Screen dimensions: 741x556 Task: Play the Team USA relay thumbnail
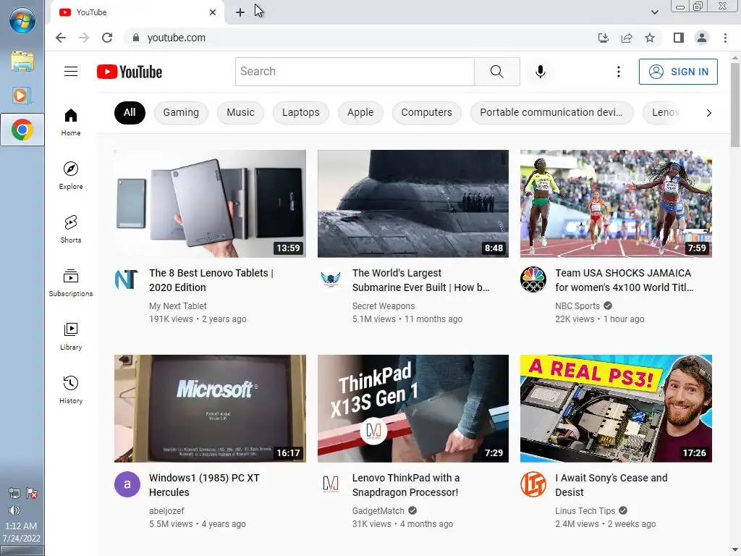[x=616, y=203]
